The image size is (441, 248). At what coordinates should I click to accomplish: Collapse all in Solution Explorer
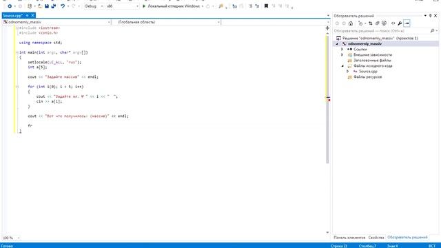(377, 23)
